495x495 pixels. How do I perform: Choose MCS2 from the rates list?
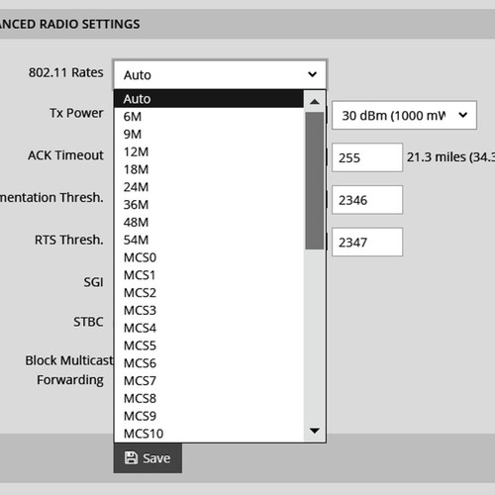tap(209, 292)
